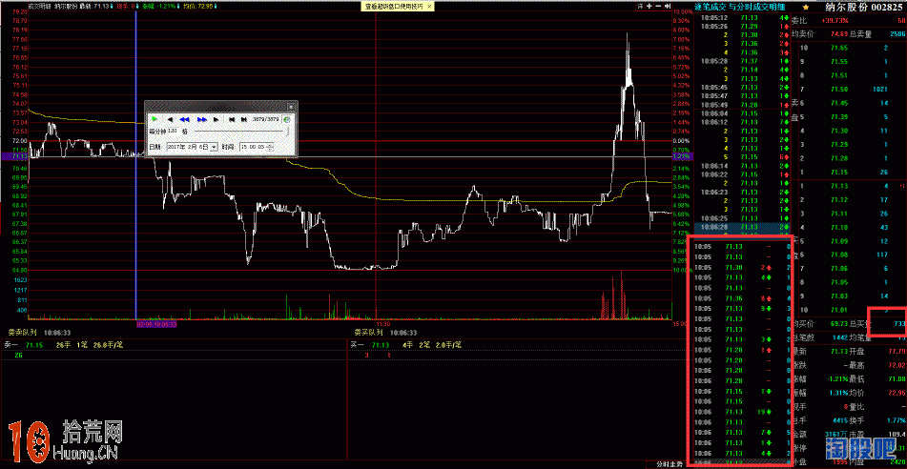Viewport: 907px width, 469px height.
Task: Select the 10:05:26 trade row at 71.29
Action: point(743,26)
